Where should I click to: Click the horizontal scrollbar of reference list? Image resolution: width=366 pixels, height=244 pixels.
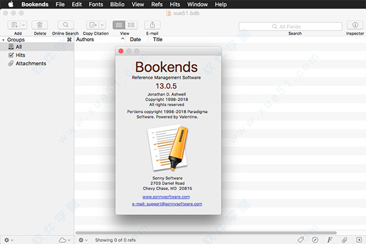206,233
